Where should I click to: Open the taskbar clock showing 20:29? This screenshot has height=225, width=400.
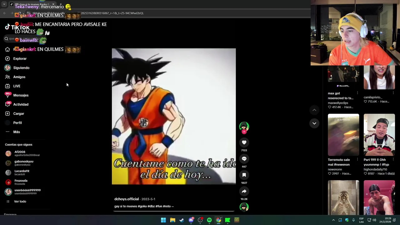tap(385, 220)
